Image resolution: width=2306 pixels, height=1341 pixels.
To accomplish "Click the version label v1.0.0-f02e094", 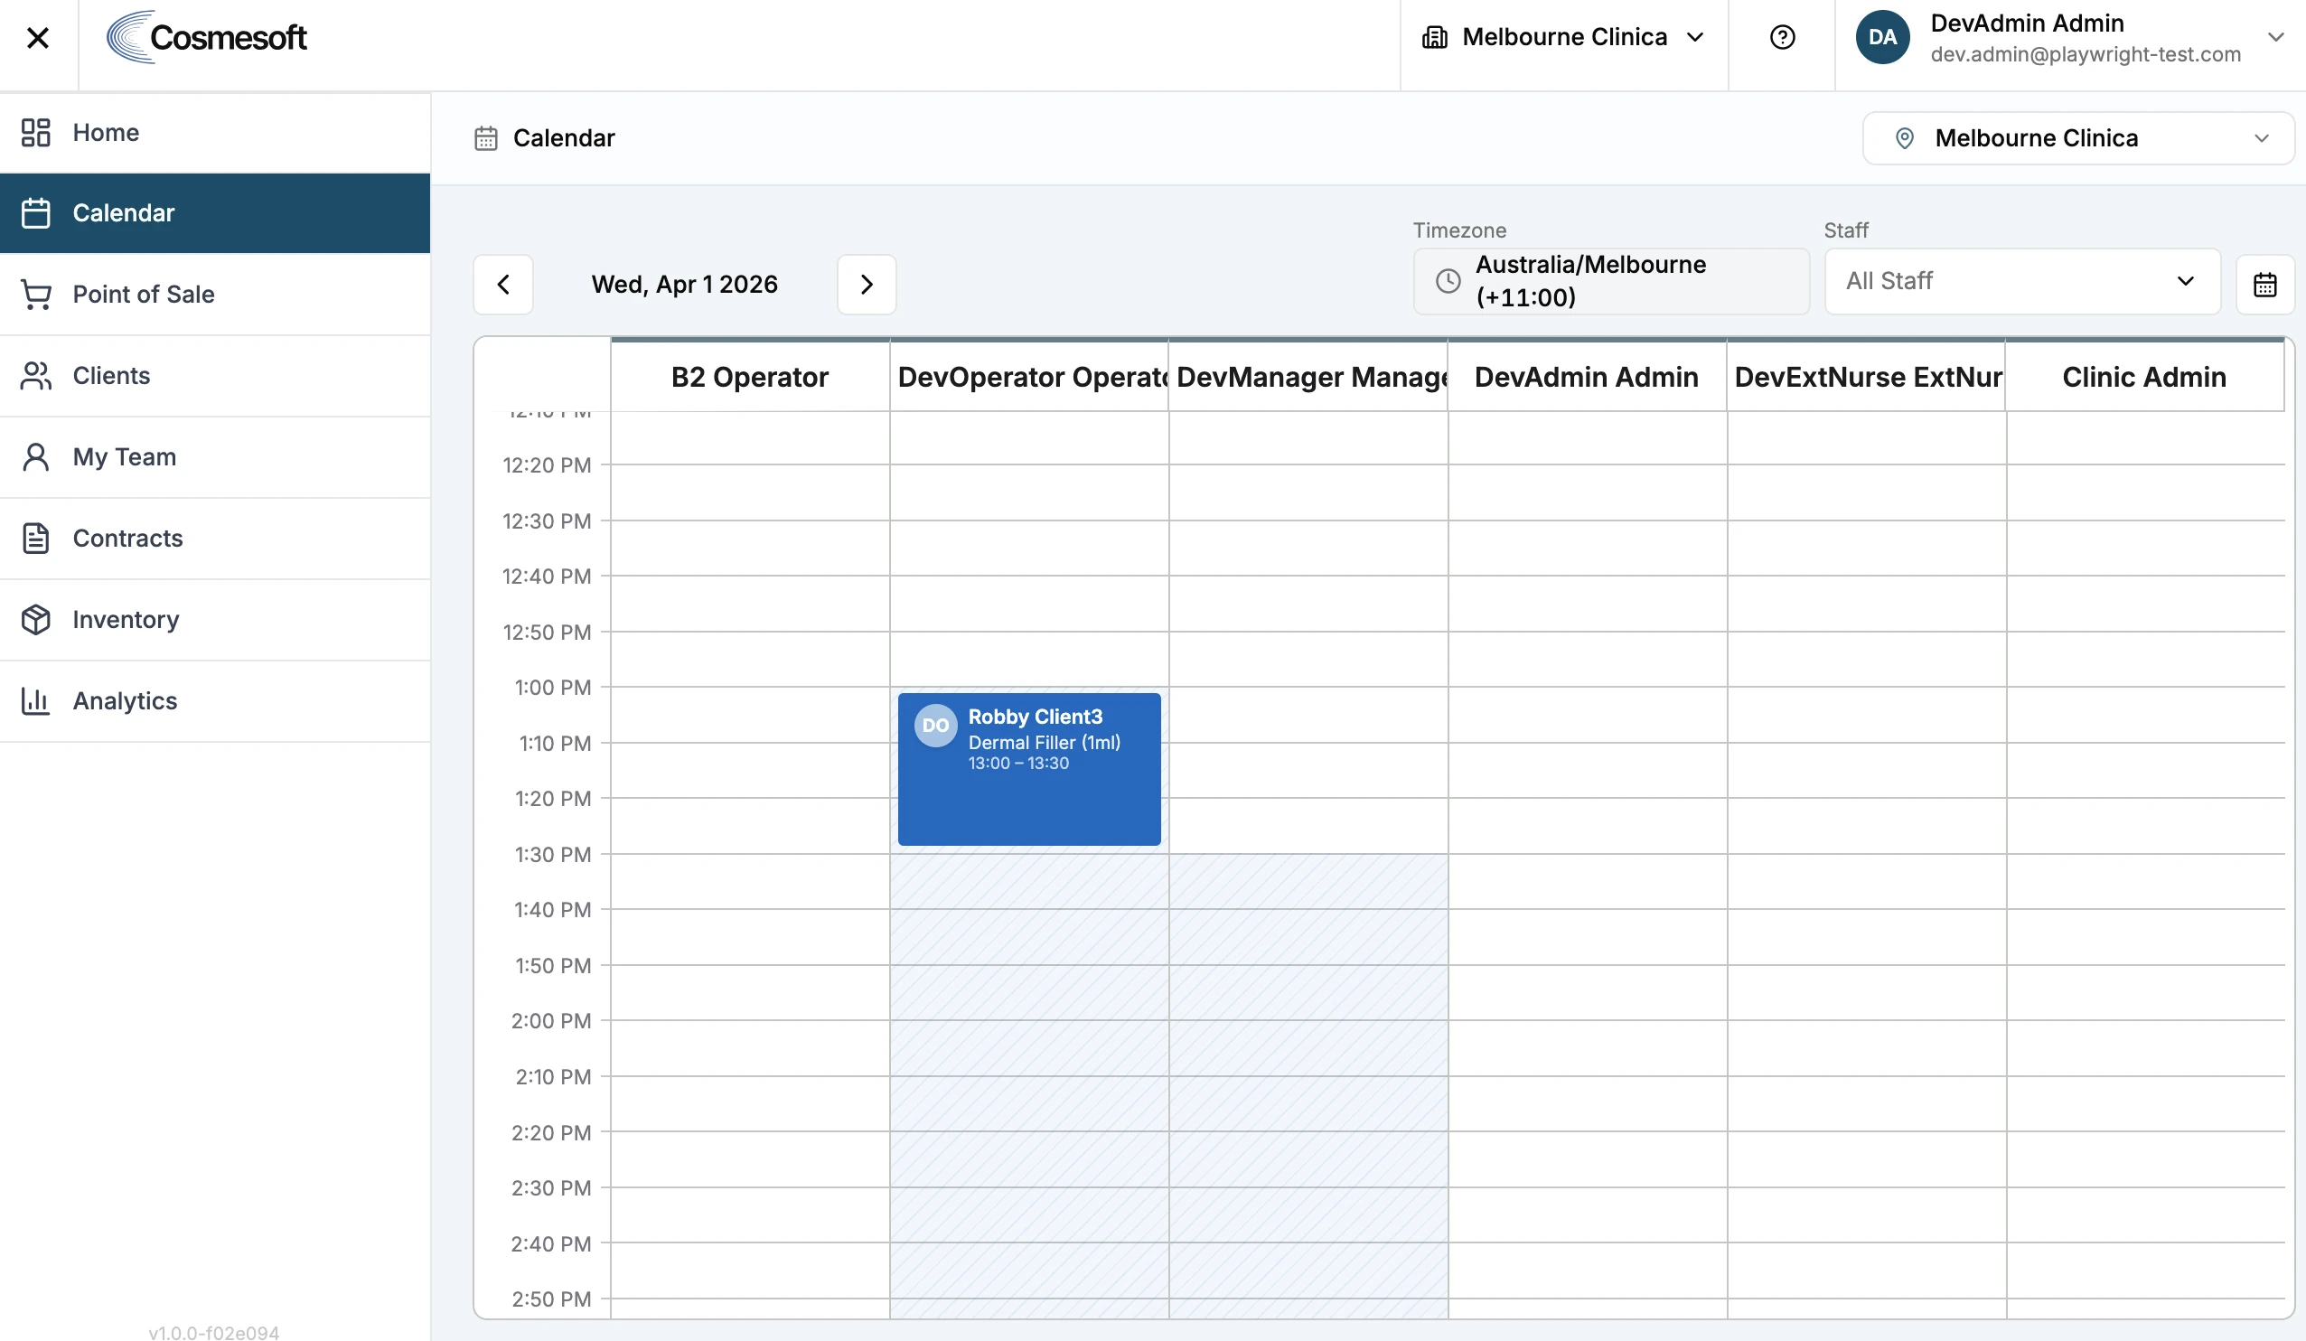I will pyautogui.click(x=214, y=1332).
